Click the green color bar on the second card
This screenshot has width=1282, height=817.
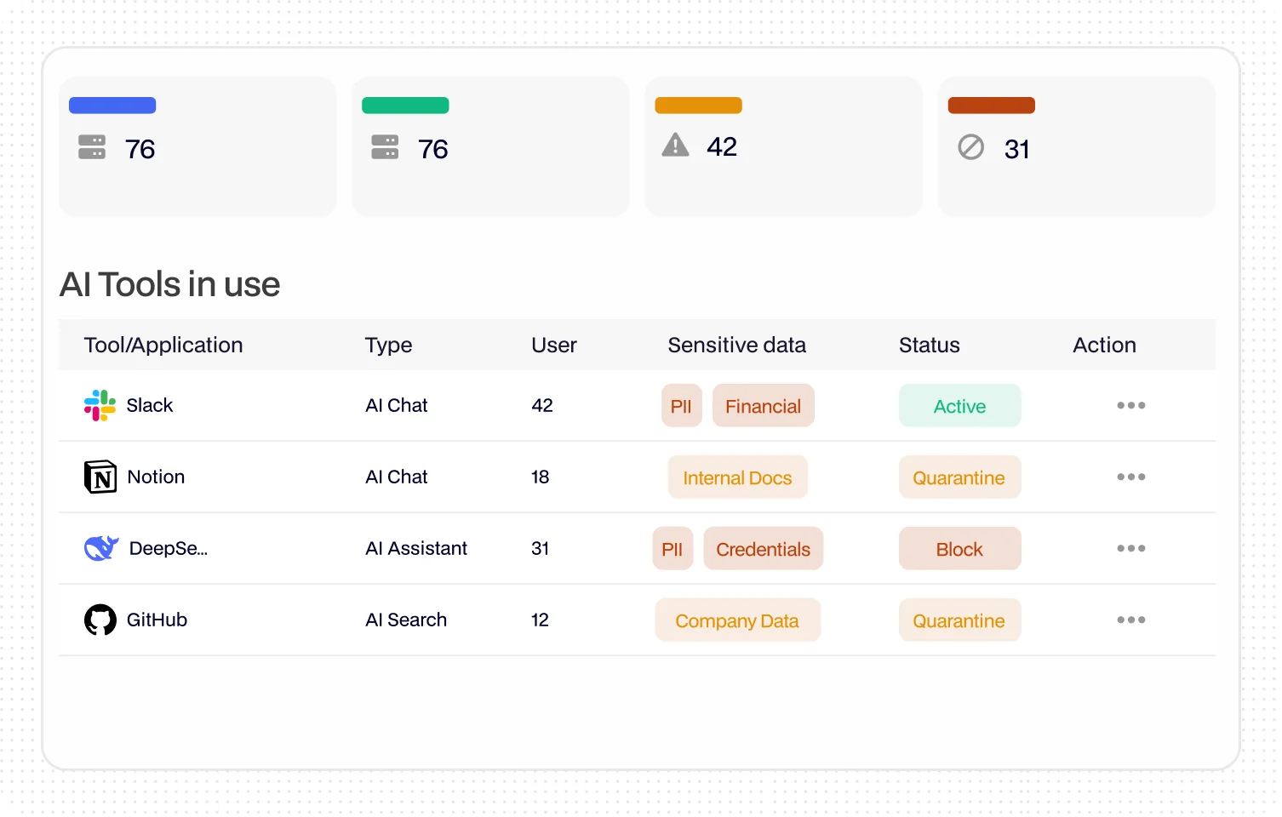(405, 106)
